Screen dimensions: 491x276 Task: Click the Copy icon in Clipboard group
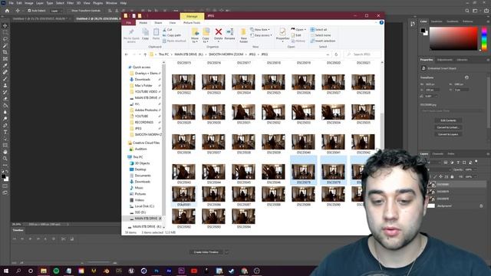pos(145,34)
